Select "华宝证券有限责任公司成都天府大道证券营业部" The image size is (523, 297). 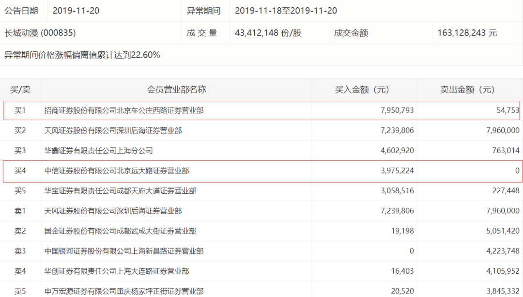click(x=121, y=191)
